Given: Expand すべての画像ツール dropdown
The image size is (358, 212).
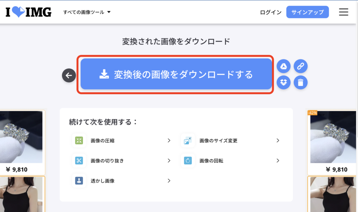Looking at the screenshot, I should 87,12.
